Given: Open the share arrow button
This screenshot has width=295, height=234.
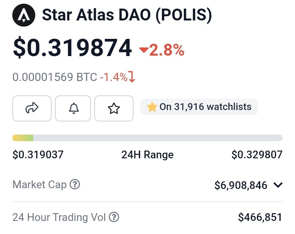Looking at the screenshot, I should click(32, 108).
